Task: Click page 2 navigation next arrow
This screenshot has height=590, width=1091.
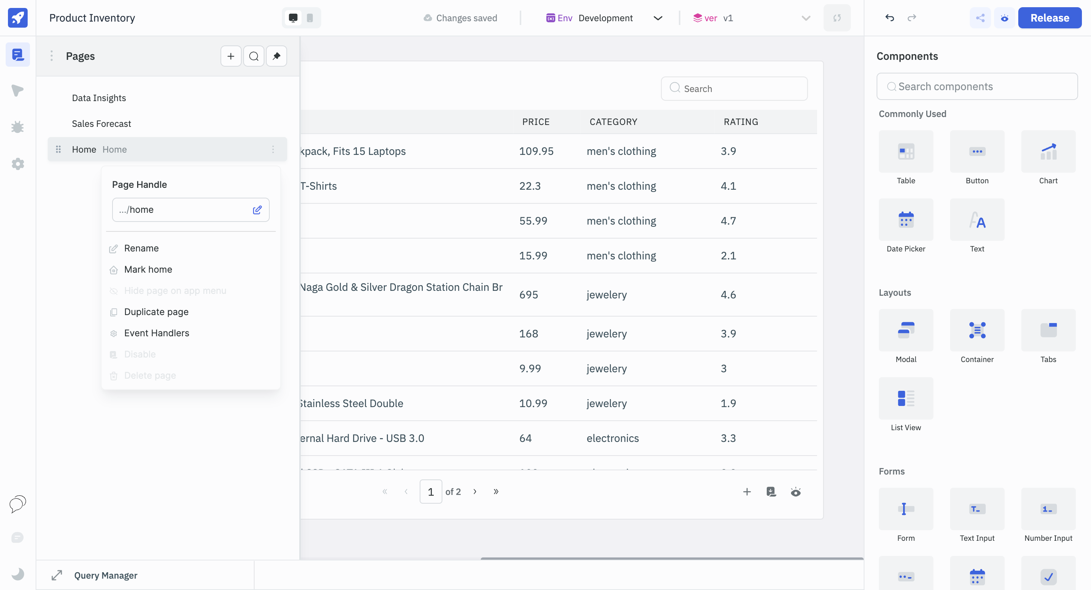Action: coord(475,492)
